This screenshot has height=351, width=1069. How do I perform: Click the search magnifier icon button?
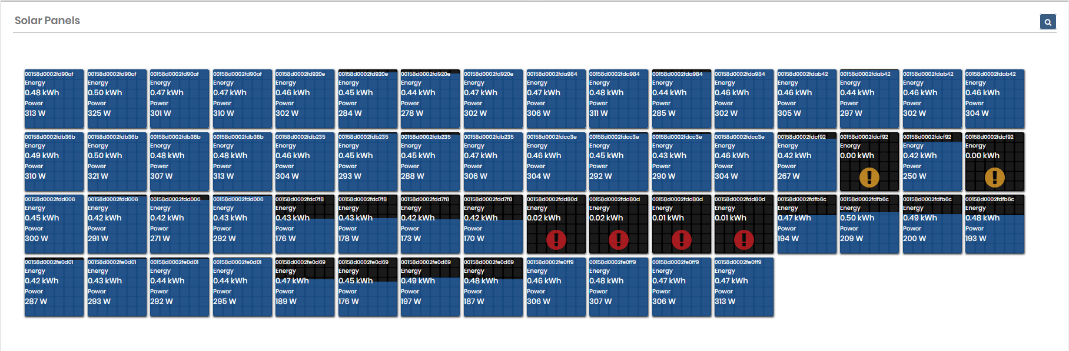pyautogui.click(x=1047, y=22)
